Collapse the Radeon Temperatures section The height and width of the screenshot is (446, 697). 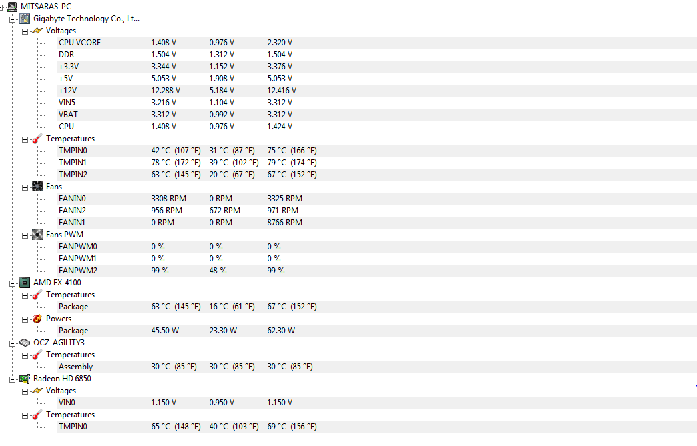[25, 415]
